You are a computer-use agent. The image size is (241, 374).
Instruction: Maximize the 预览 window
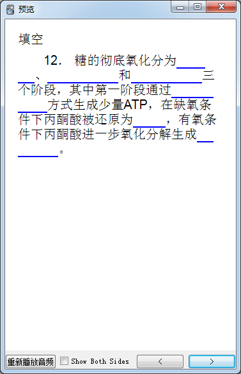[198, 7]
